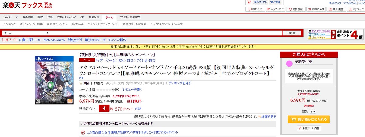
Task: Go to CD tab
Action: click(82, 17)
